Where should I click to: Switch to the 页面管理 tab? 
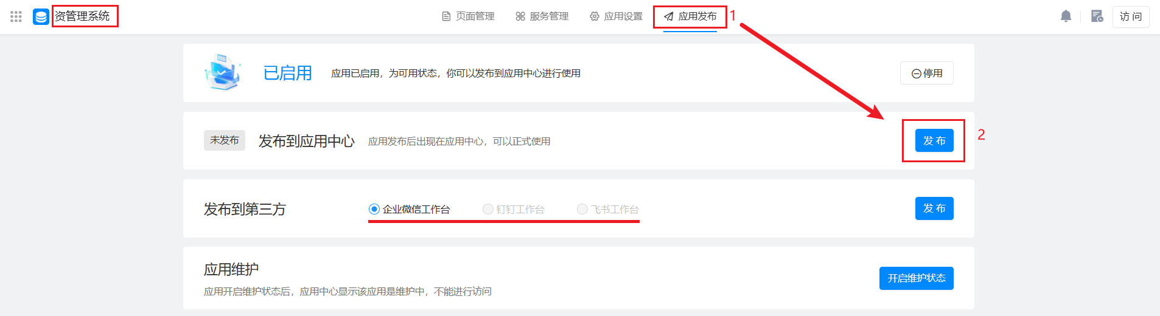[468, 16]
